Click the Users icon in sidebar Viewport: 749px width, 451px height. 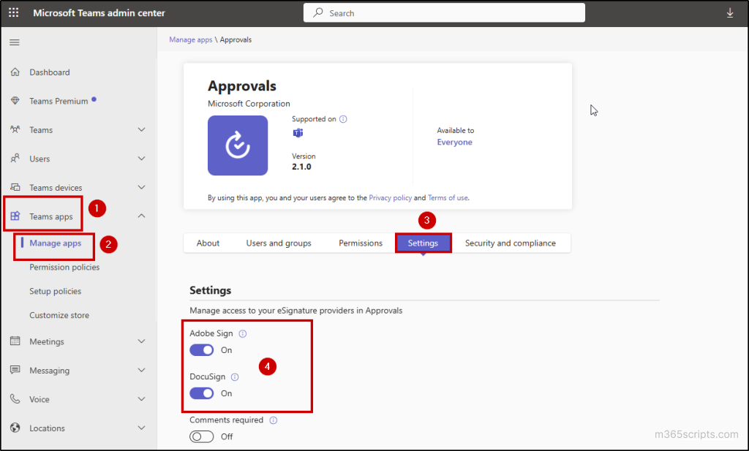click(15, 159)
